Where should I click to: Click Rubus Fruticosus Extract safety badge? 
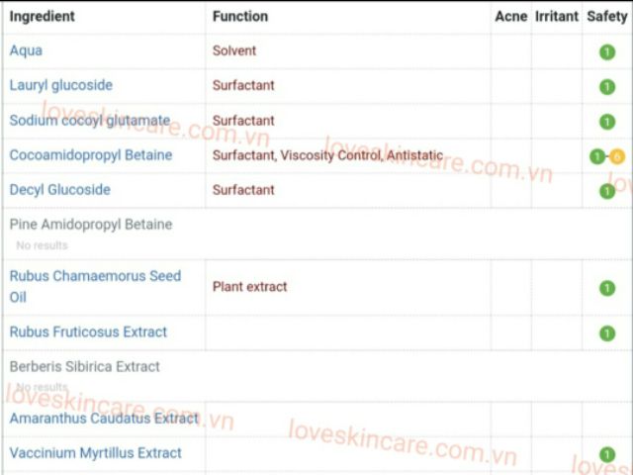click(606, 332)
